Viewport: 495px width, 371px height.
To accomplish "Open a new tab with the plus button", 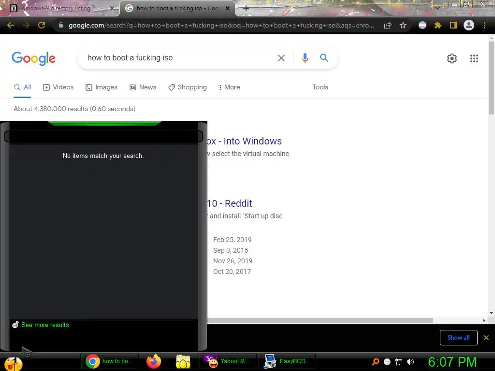I will (x=246, y=8).
